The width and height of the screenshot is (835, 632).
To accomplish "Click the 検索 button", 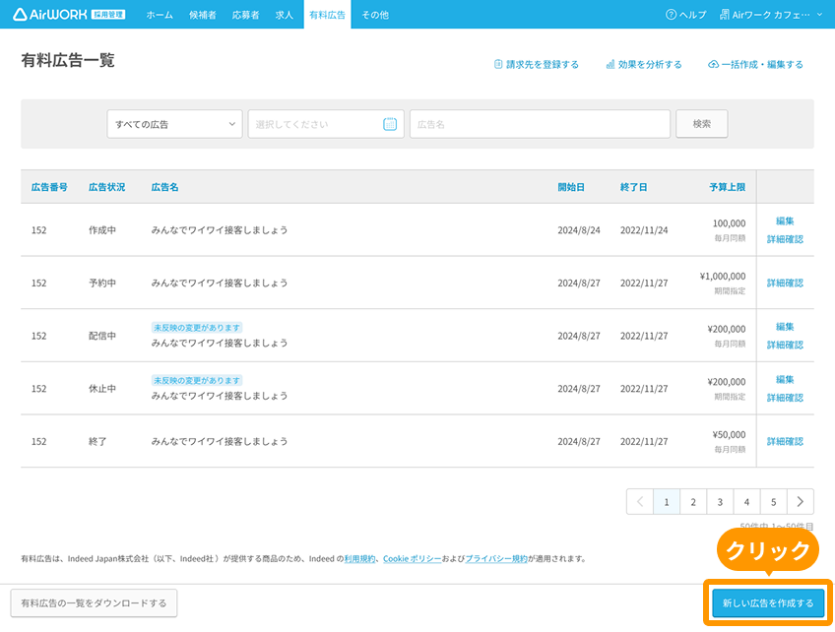I will coord(702,124).
